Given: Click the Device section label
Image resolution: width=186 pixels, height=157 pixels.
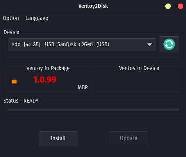Looking at the screenshot, I should click(11, 32).
